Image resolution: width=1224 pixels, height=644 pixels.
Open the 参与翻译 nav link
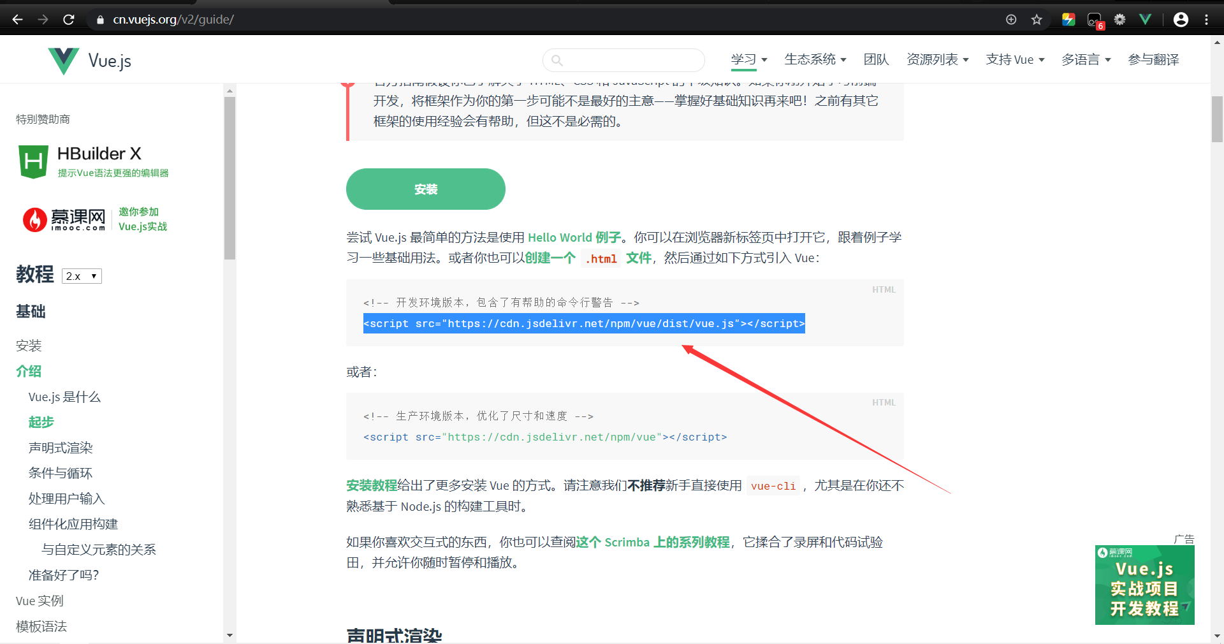[1153, 60]
